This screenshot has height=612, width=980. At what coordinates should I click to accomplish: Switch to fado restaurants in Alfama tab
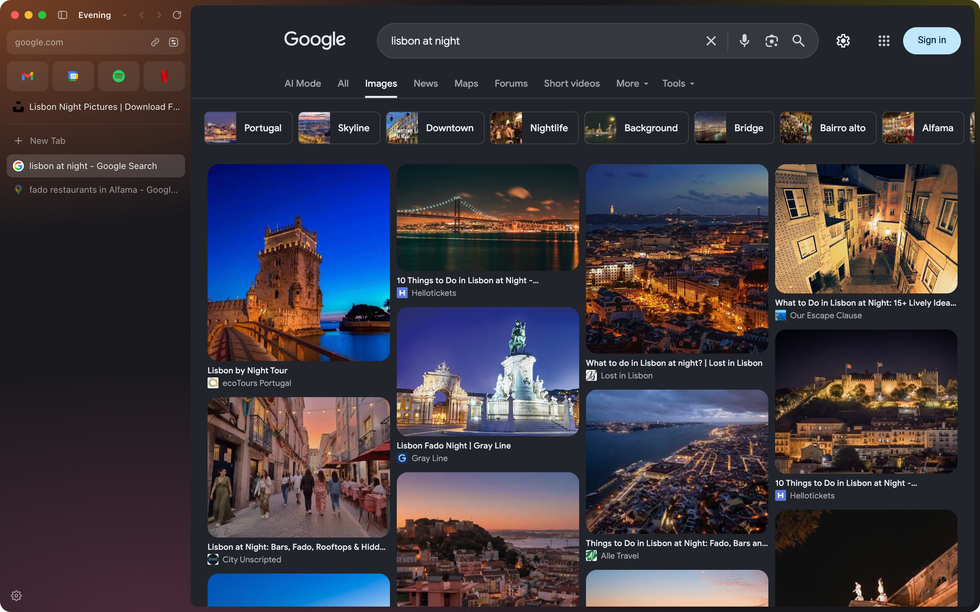tap(96, 190)
